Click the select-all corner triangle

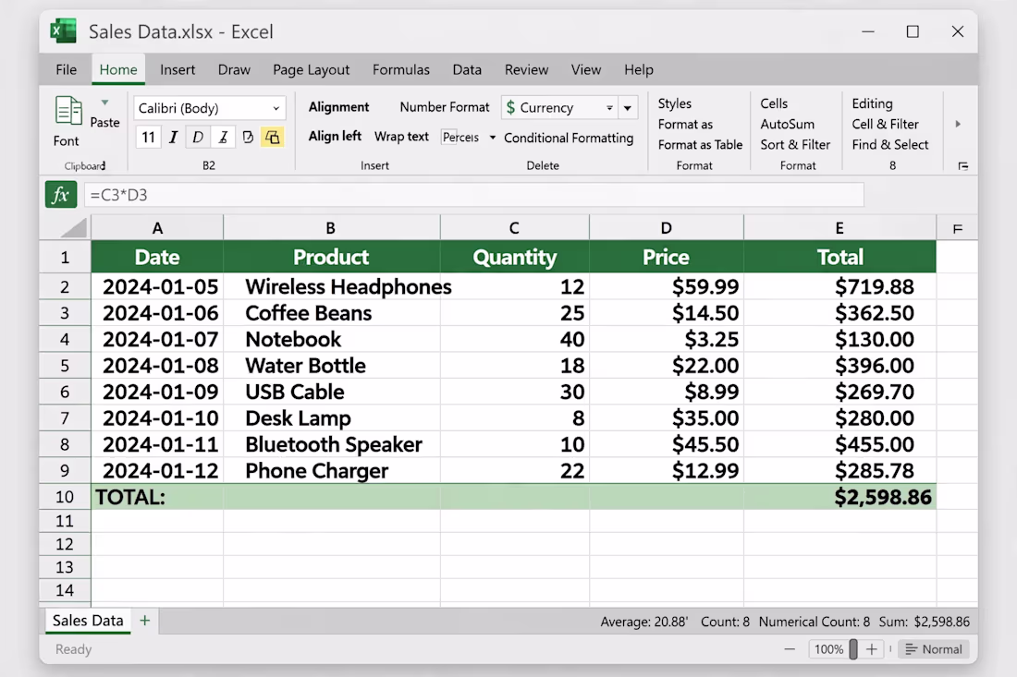(x=73, y=228)
